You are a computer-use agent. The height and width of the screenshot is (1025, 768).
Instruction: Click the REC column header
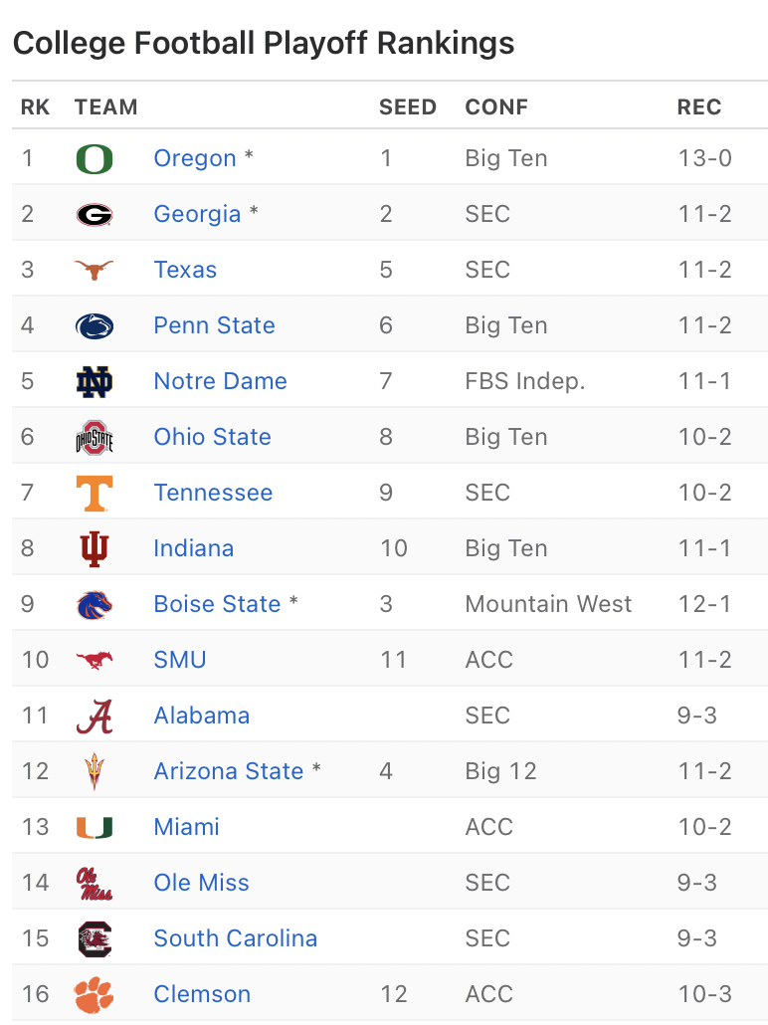[x=699, y=107]
